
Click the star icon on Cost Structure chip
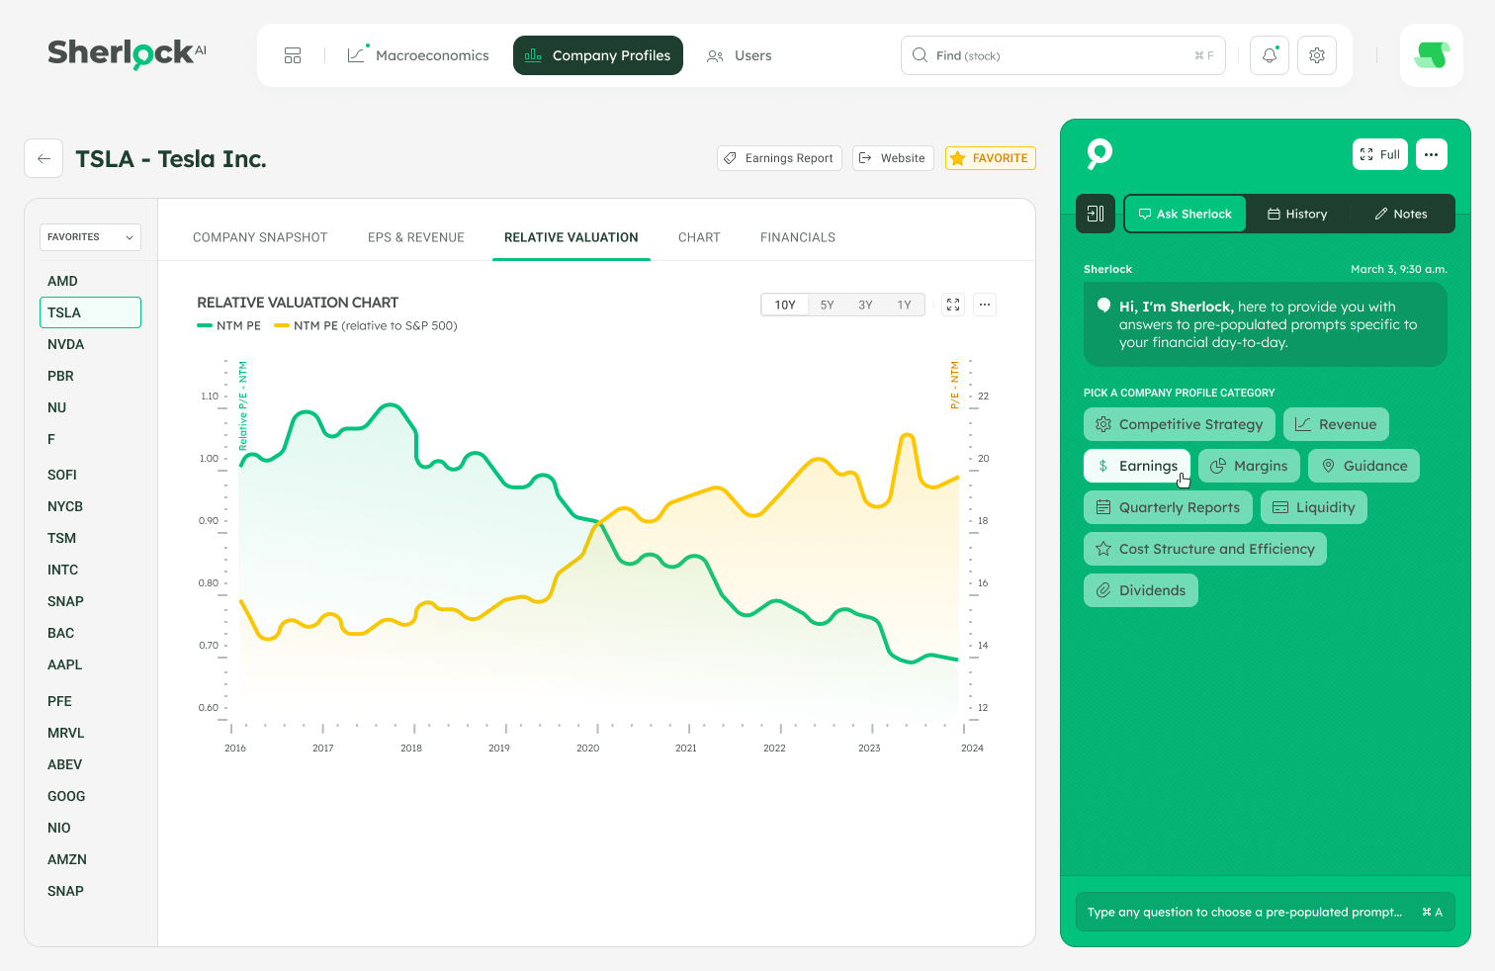1103,549
